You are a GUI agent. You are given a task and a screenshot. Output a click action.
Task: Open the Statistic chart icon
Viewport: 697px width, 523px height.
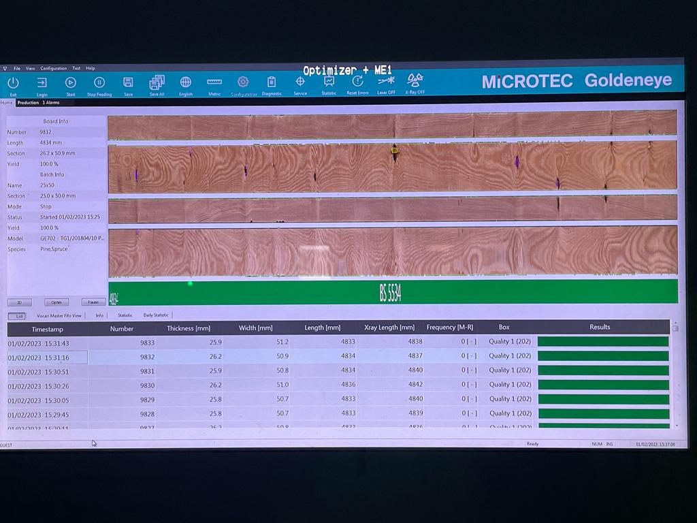point(329,82)
